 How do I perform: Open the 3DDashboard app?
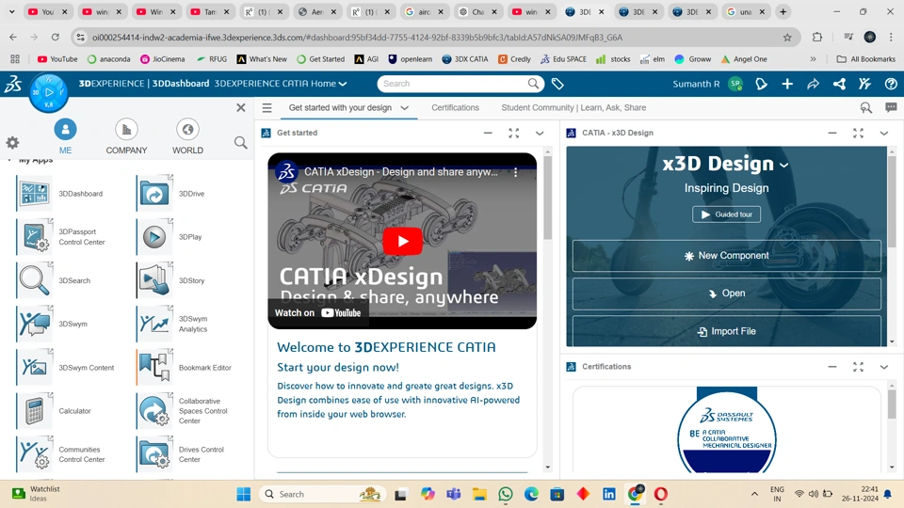point(35,194)
